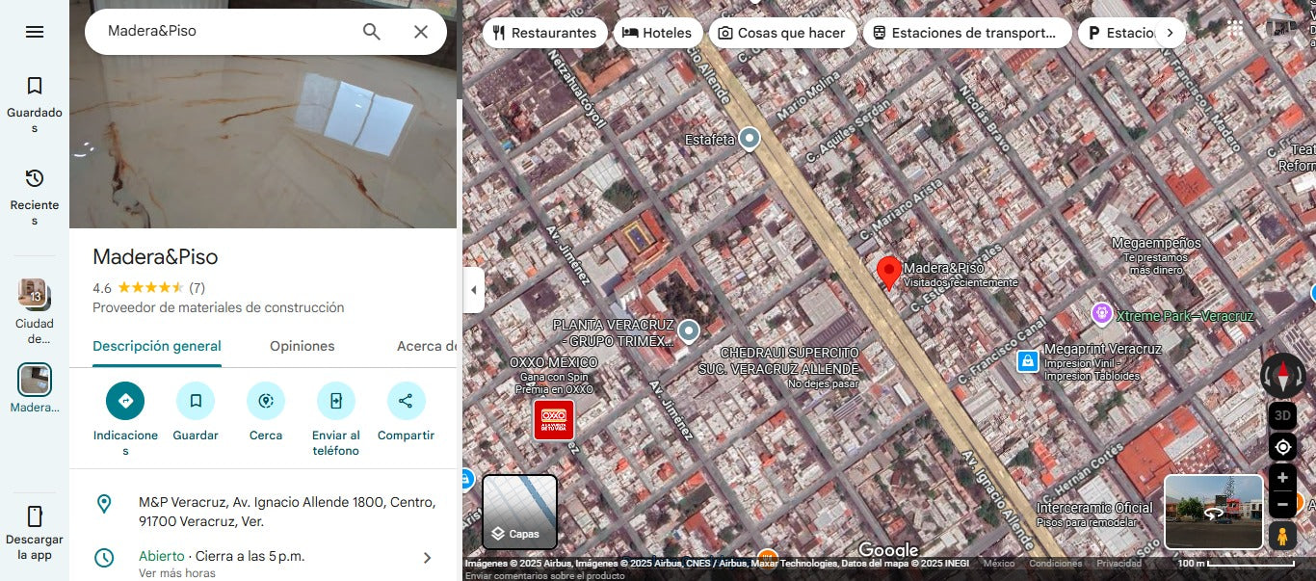This screenshot has height=581, width=1316.
Task: Click the search magnifier icon
Action: pos(372,32)
